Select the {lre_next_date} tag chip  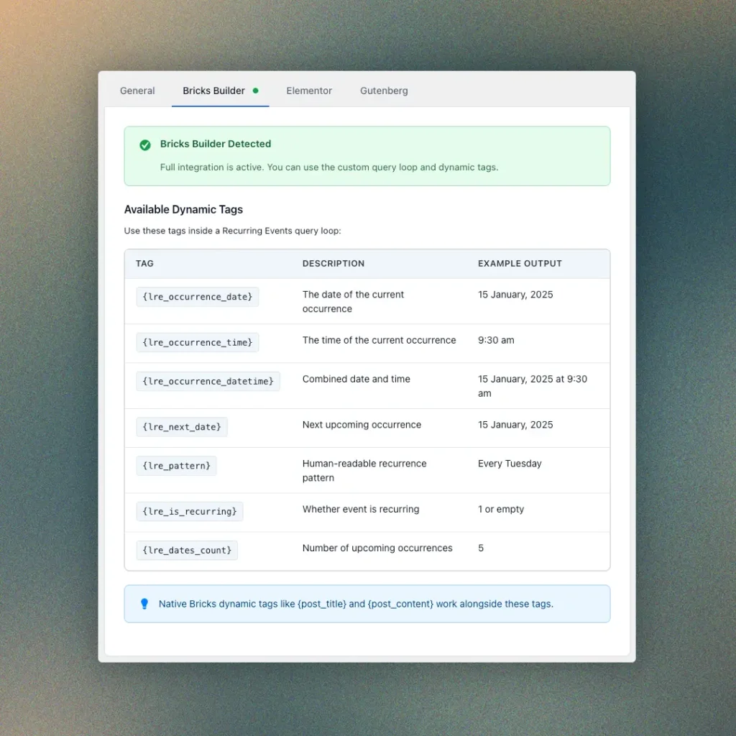pos(182,426)
